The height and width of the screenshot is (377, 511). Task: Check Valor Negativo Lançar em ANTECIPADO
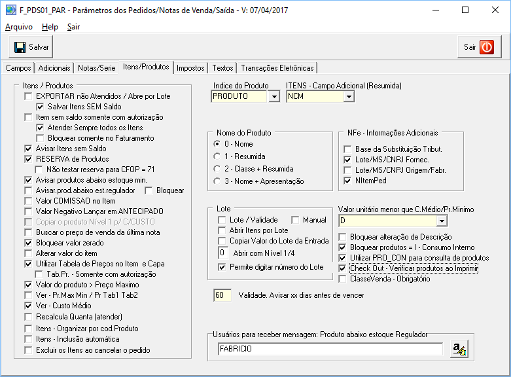coord(28,211)
